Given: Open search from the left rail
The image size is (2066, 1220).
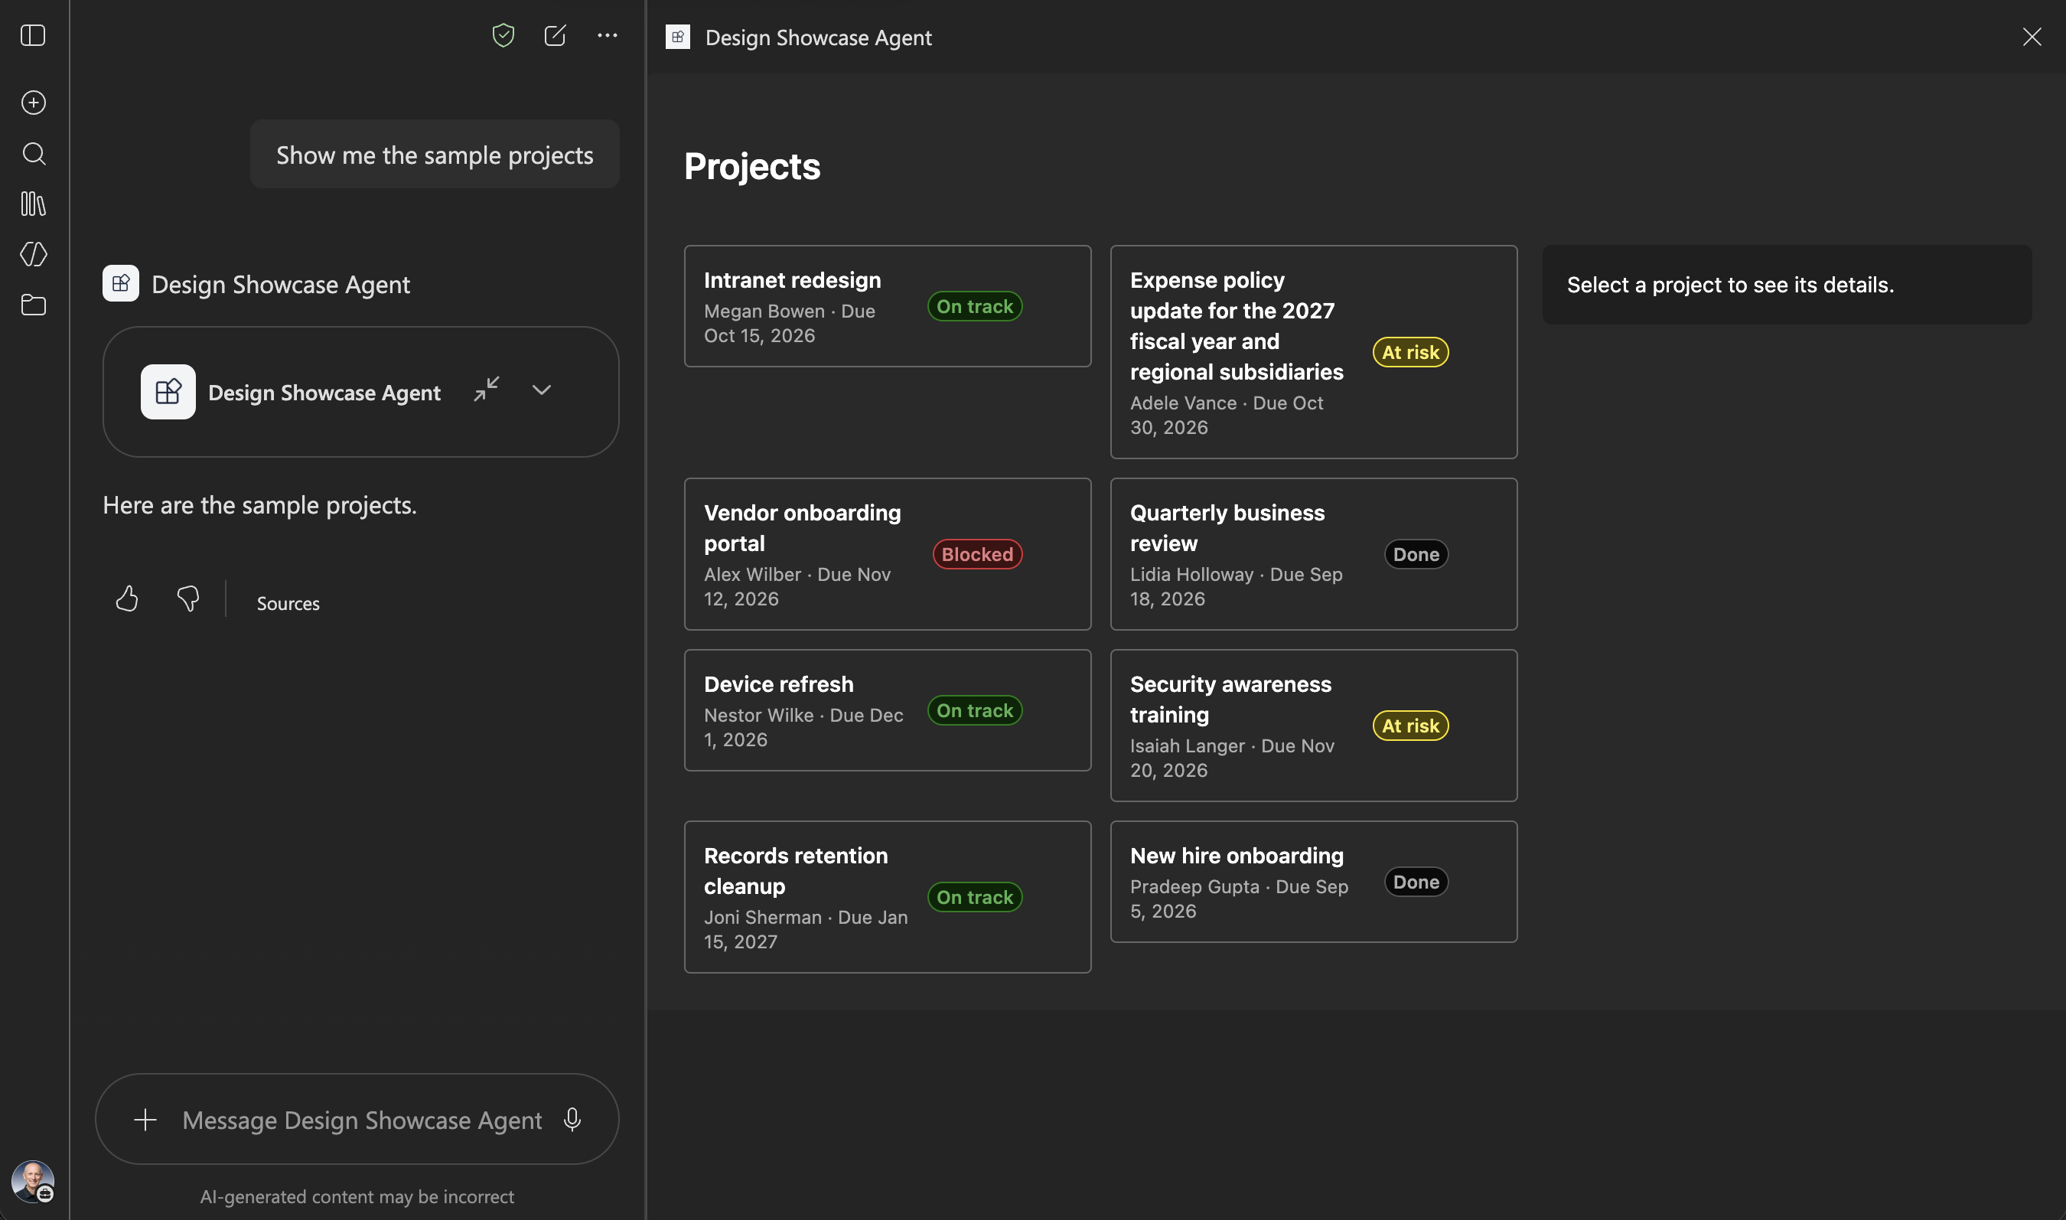Looking at the screenshot, I should coord(33,154).
